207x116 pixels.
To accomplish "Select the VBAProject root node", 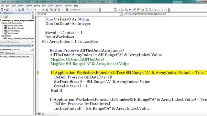I will (x=17, y=21).
